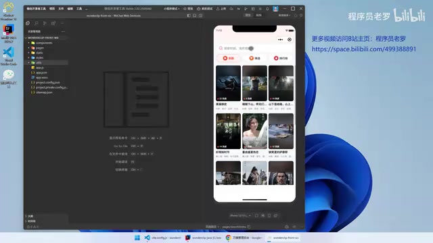This screenshot has height=243, width=433.
Task: Click the simulator capsule close circle
Action: 290,39
